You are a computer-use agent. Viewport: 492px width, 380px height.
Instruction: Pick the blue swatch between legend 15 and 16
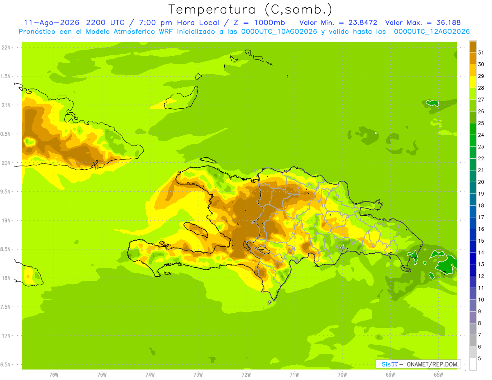[473, 235]
